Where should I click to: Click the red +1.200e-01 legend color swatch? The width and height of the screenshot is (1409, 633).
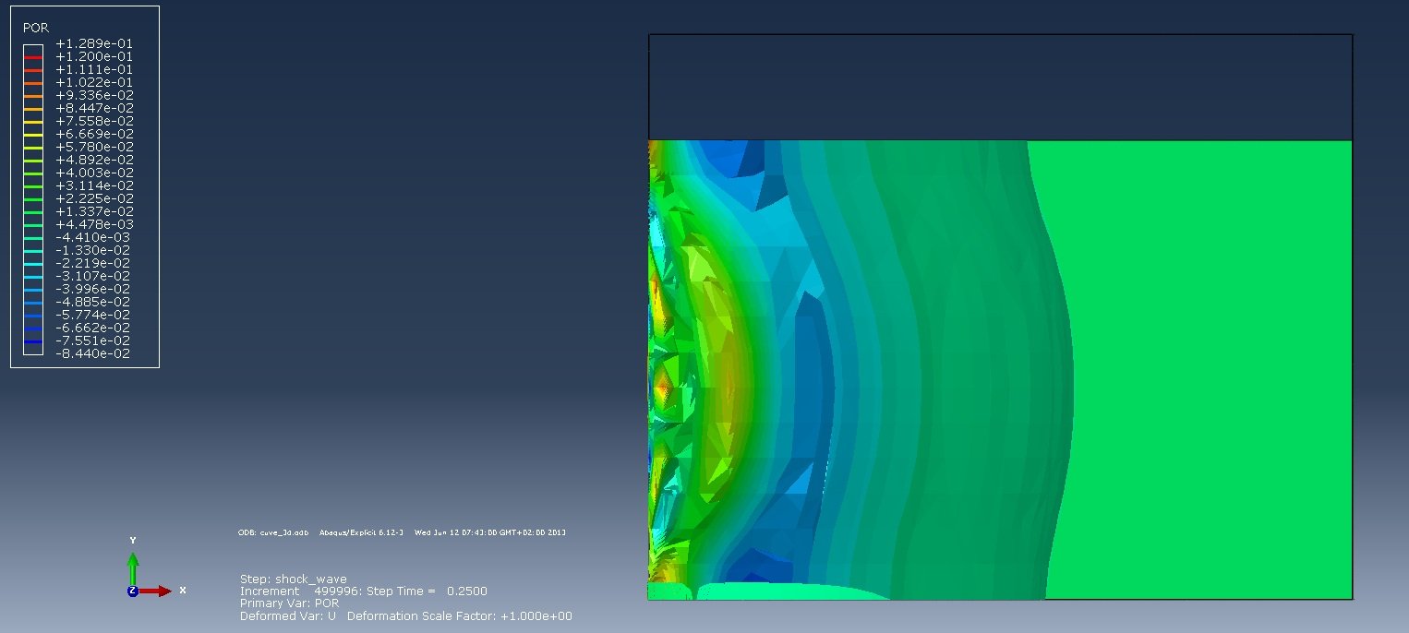point(33,56)
